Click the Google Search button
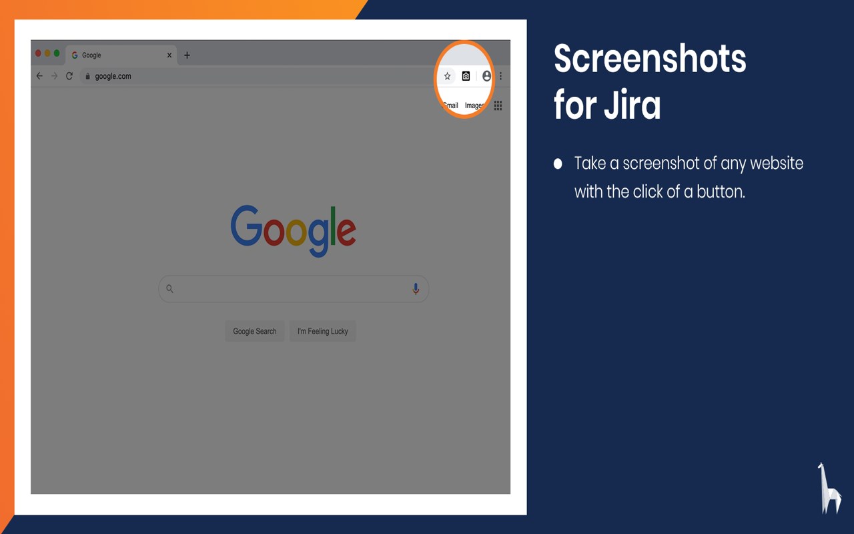Screen dimensions: 854x534 coord(255,331)
